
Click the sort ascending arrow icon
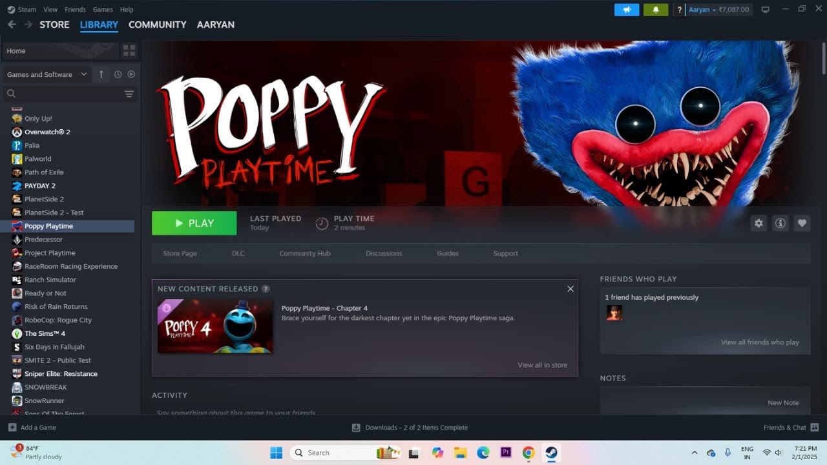[101, 74]
